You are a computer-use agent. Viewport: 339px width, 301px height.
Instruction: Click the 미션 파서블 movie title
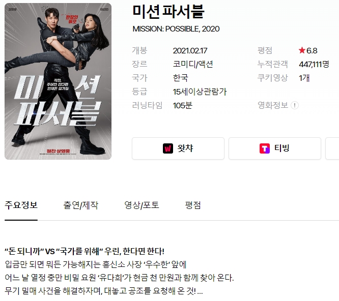click(168, 11)
